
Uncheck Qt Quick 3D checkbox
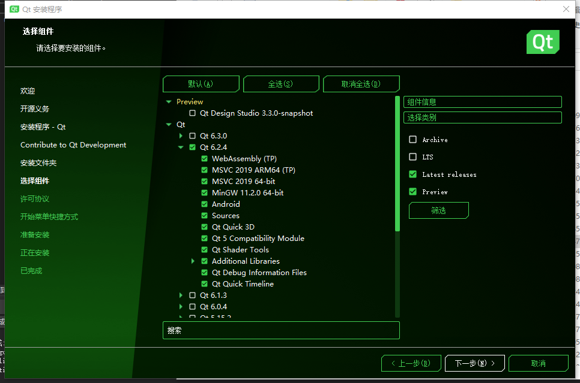(x=204, y=227)
